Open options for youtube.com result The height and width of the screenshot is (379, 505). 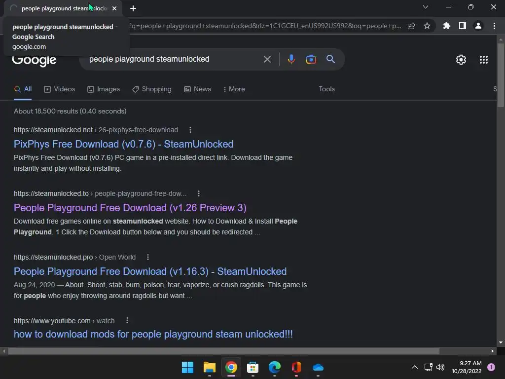(x=127, y=320)
